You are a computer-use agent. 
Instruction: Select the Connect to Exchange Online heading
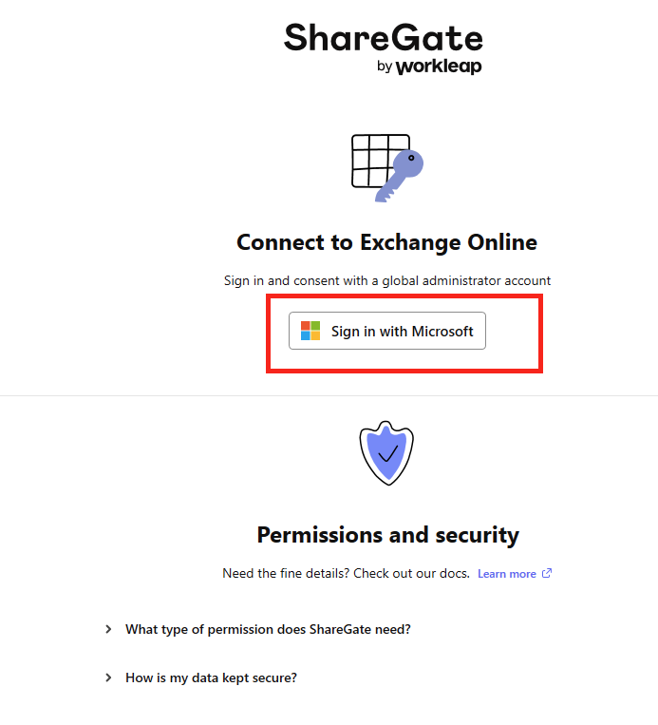pyautogui.click(x=386, y=242)
